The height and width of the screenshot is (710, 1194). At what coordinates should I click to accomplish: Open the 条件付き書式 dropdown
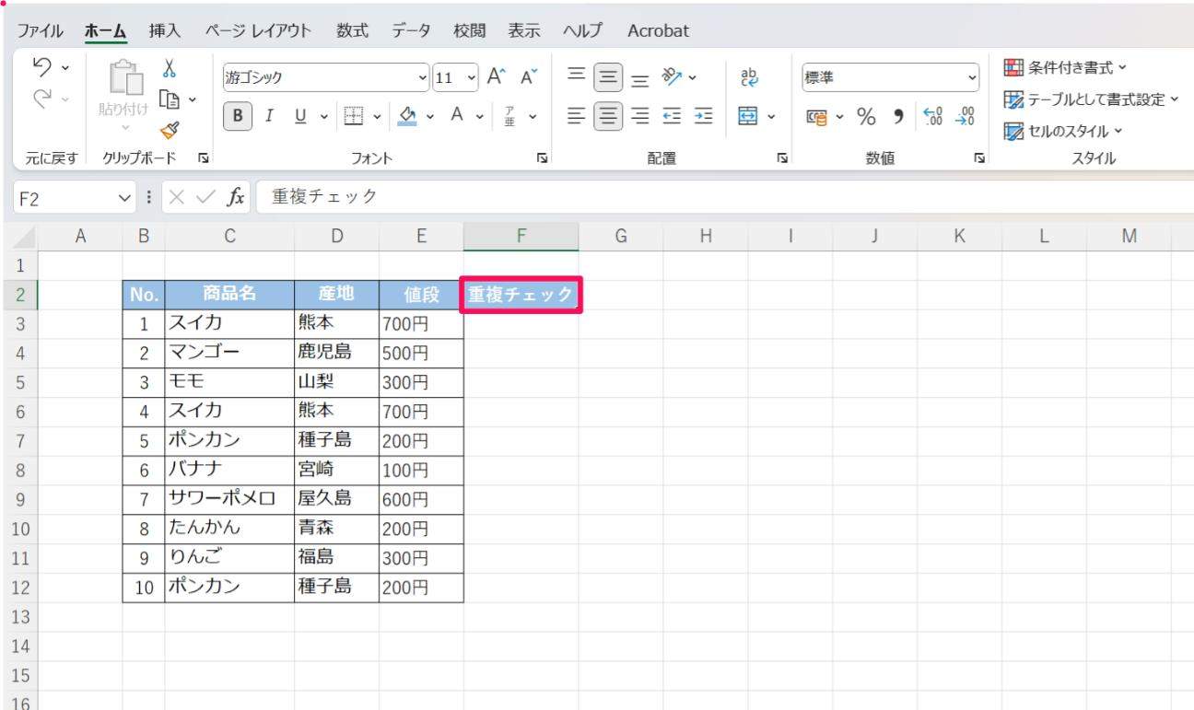[x=1066, y=67]
